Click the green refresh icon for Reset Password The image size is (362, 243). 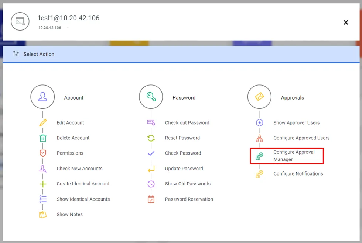[151, 138]
